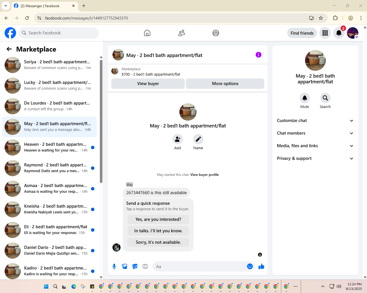
Task: Open the Friends icon in top navigation
Action: click(x=182, y=33)
